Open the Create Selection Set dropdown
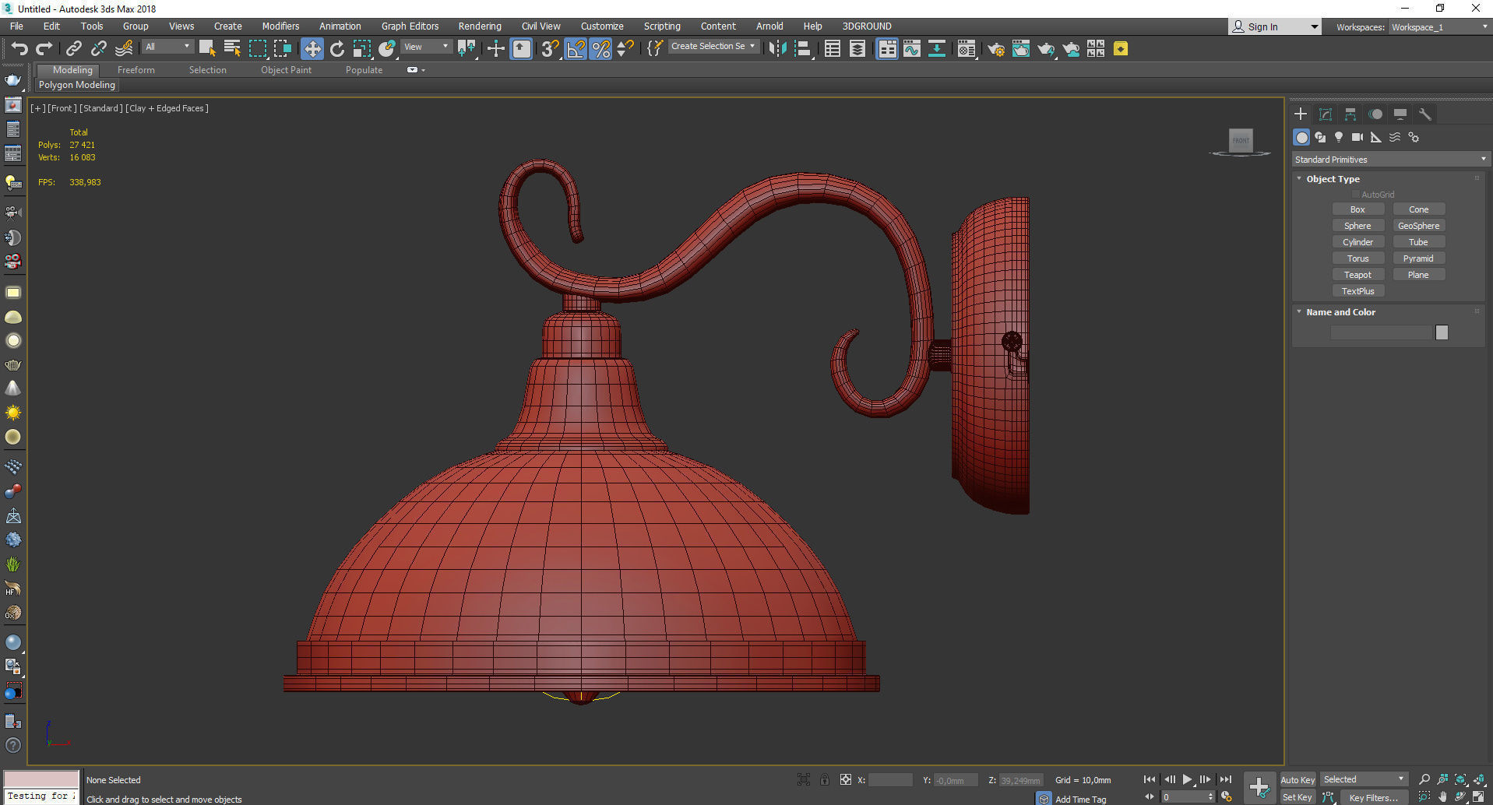This screenshot has height=805, width=1493. (713, 47)
